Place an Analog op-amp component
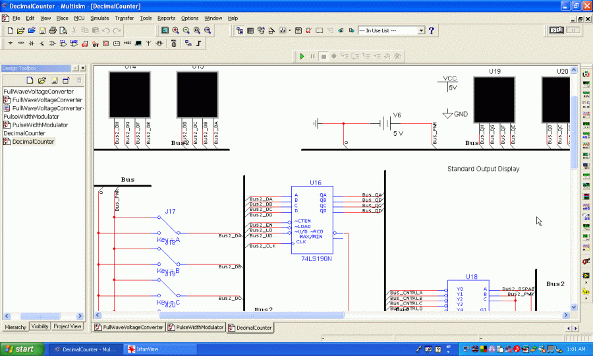 click(x=53, y=44)
